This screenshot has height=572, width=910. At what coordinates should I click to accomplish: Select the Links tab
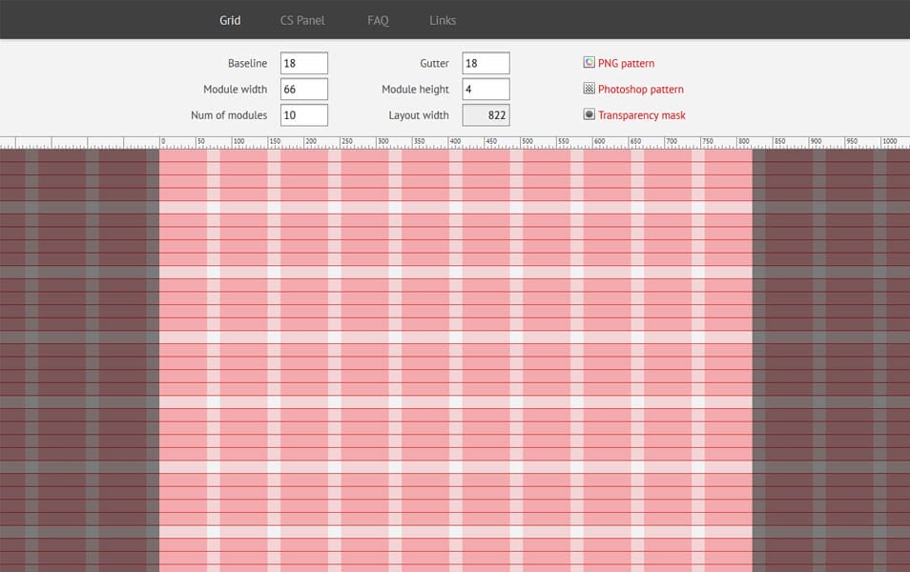442,19
